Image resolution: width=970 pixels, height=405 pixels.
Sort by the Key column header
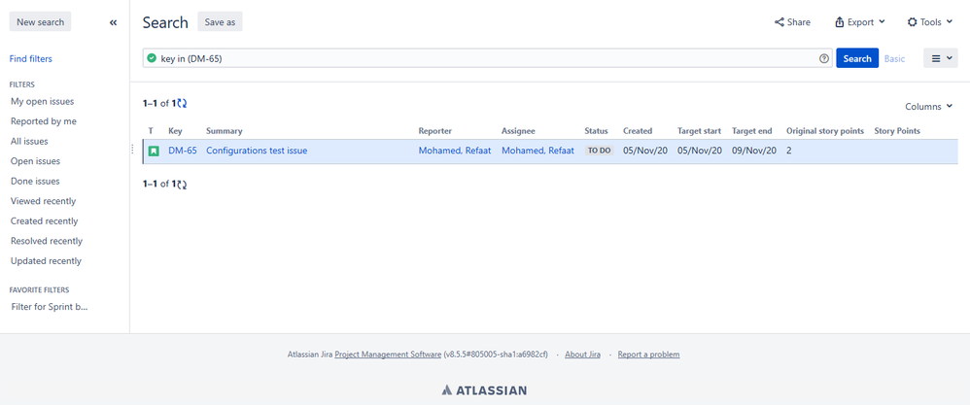(175, 131)
